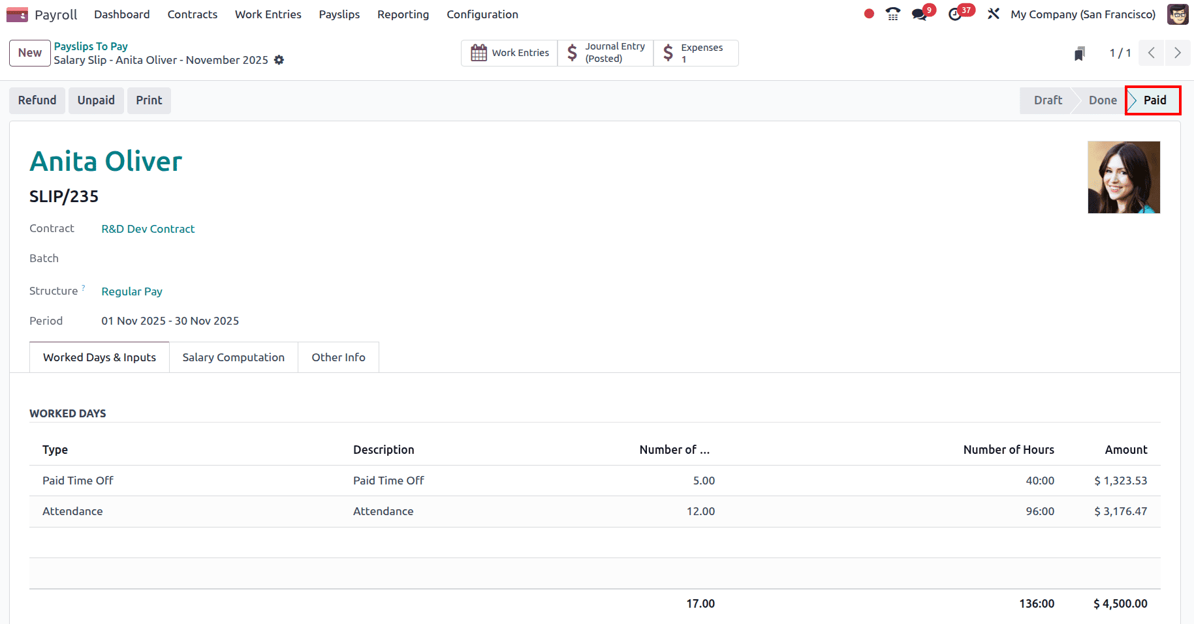This screenshot has height=624, width=1194.
Task: Switch to the Salary Computation tab
Action: pos(233,357)
